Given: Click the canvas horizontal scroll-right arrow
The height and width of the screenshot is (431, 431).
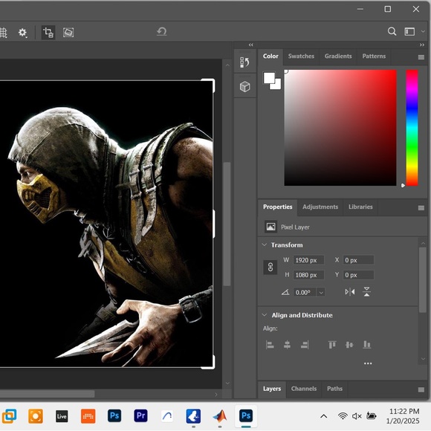Looking at the screenshot, I should [x=216, y=395].
